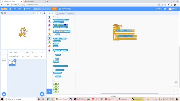Click the Add Extension button

pos(49,91)
